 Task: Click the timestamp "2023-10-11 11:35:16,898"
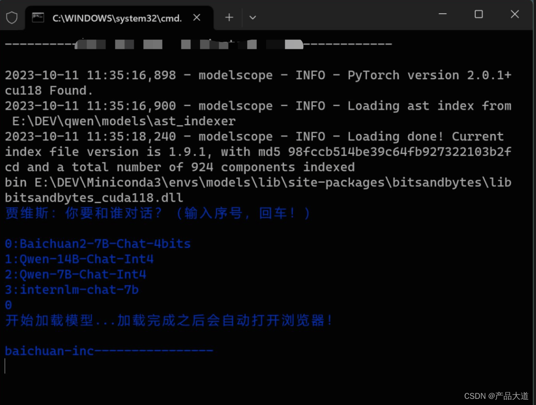[91, 75]
